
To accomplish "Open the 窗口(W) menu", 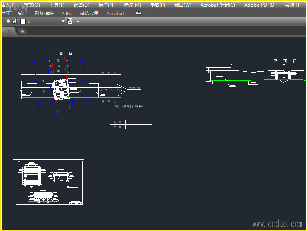I will coord(182,5).
